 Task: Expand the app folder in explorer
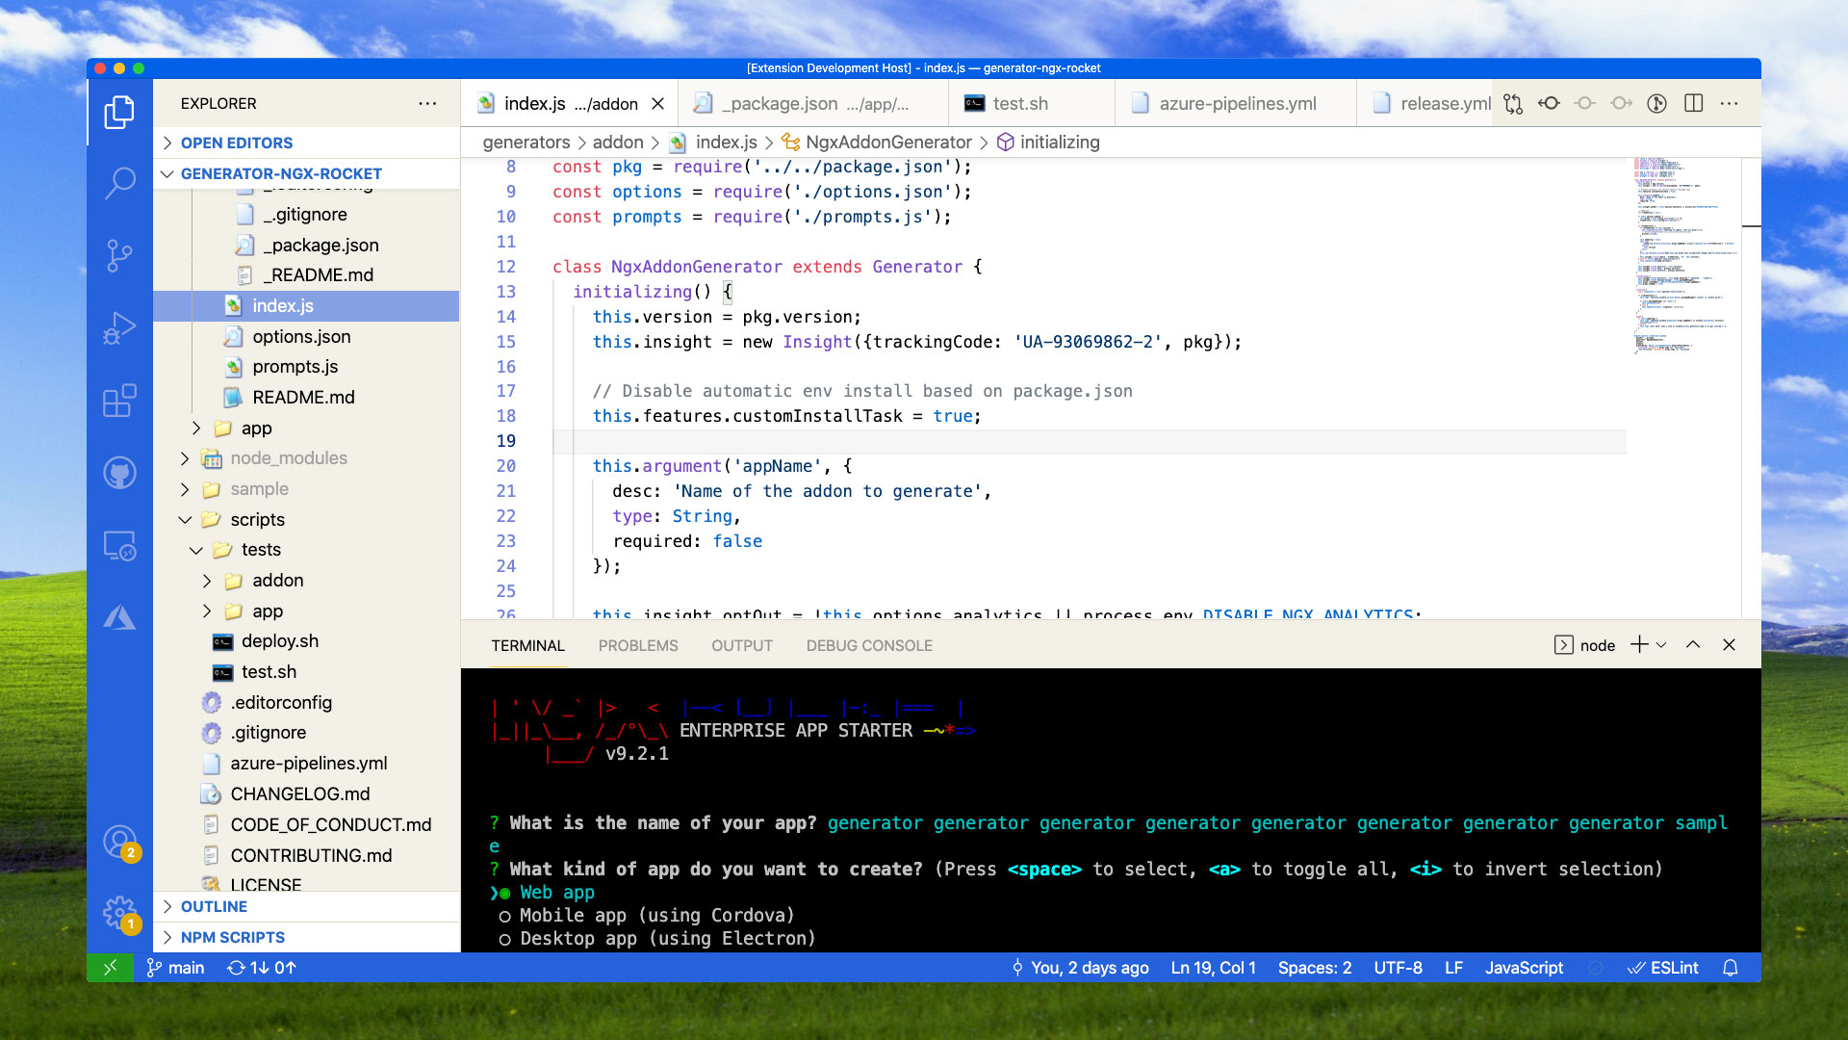(x=256, y=427)
